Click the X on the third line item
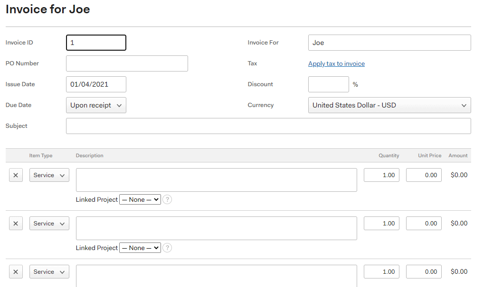This screenshot has height=287, width=483. (16, 272)
